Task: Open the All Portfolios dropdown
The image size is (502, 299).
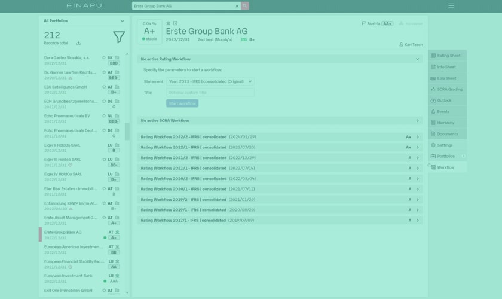Action: (x=84, y=21)
